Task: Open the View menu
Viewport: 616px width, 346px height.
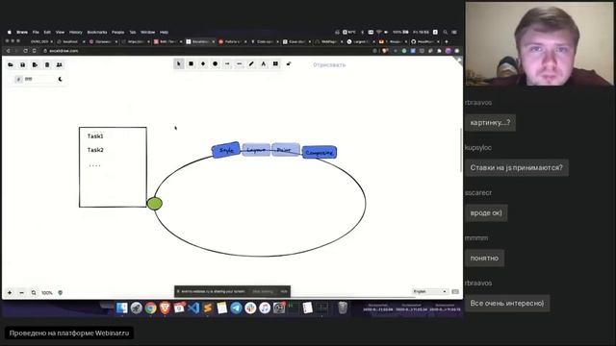Action: click(x=60, y=32)
